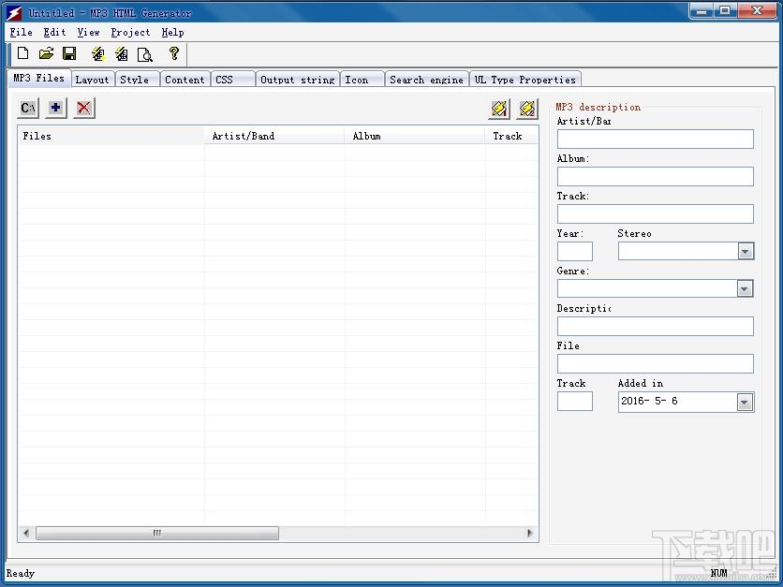Click the first generate HTML lightning icon

point(98,53)
